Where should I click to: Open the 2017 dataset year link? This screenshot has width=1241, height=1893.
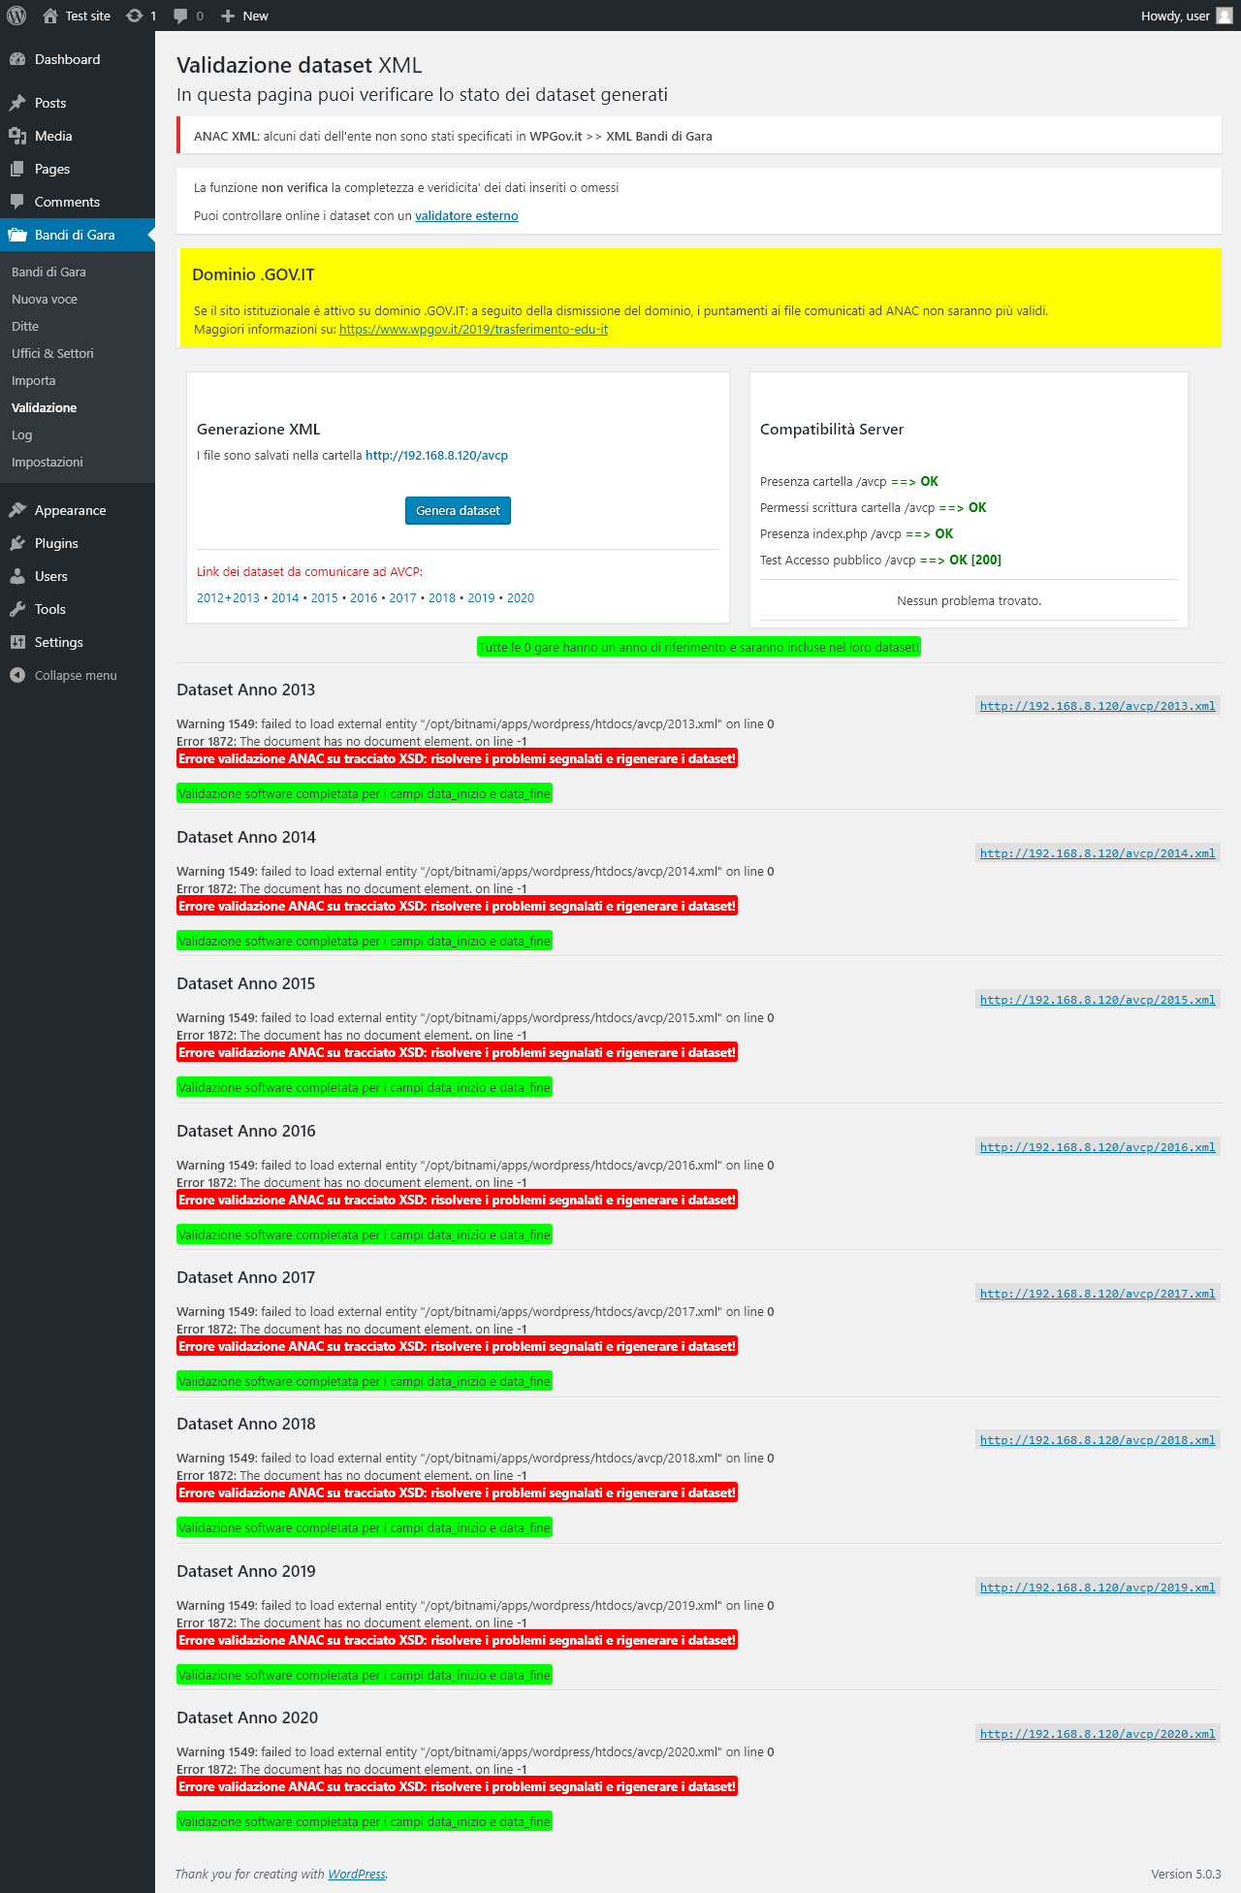tap(402, 598)
